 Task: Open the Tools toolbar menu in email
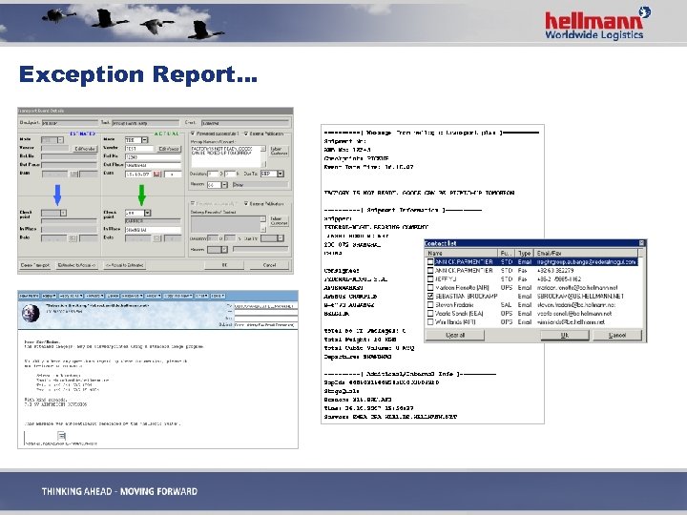[x=218, y=296]
